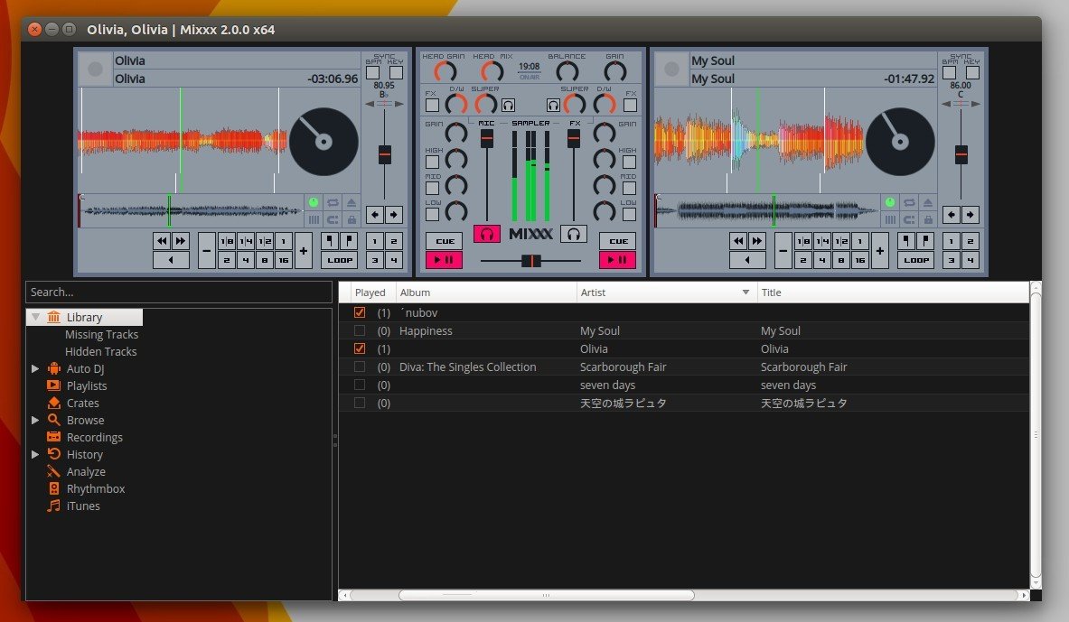The height and width of the screenshot is (622, 1069).
Task: Select the iTunes library source
Action: click(x=82, y=506)
